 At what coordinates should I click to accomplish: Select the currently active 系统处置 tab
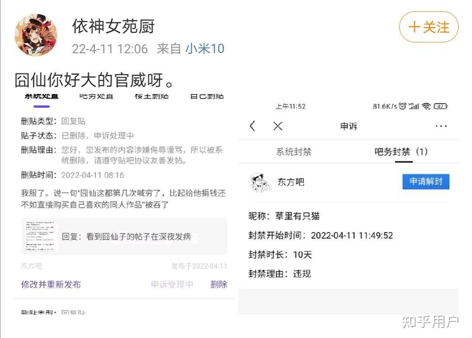point(41,96)
